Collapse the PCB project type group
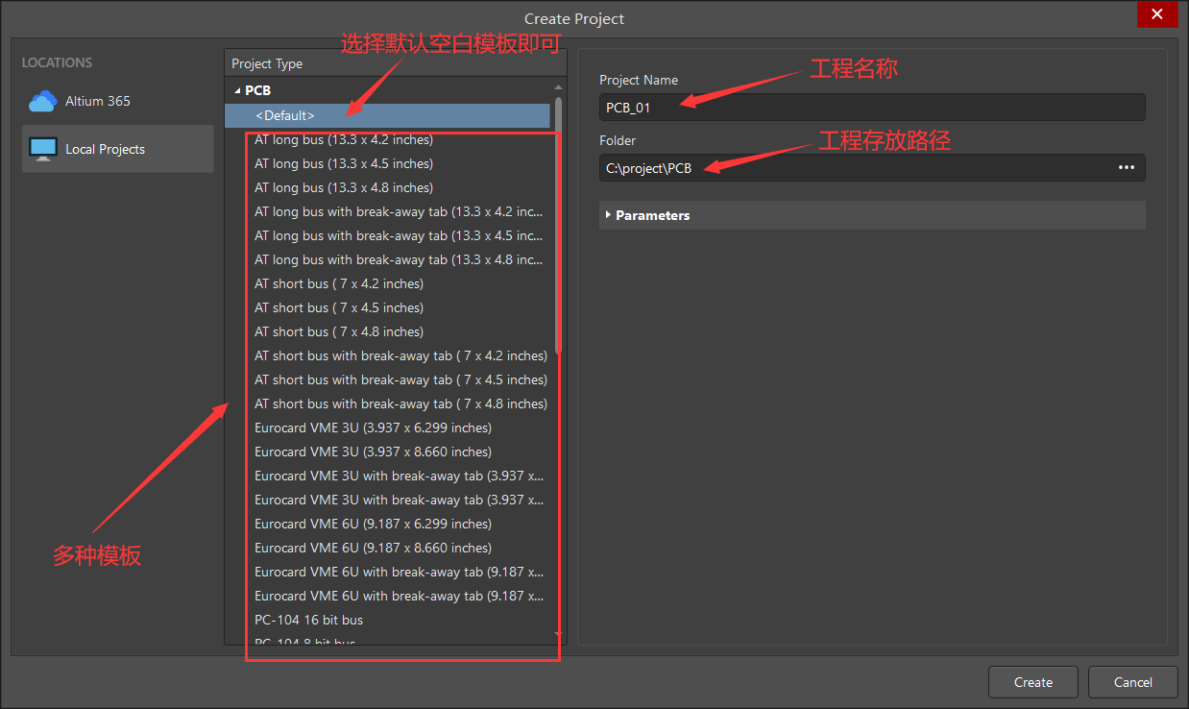 pyautogui.click(x=237, y=90)
